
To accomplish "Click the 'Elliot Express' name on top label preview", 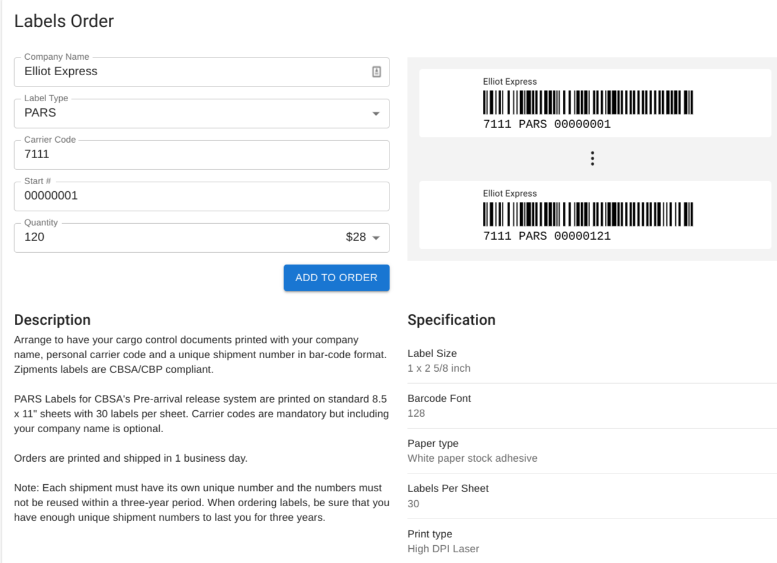I will [x=510, y=82].
